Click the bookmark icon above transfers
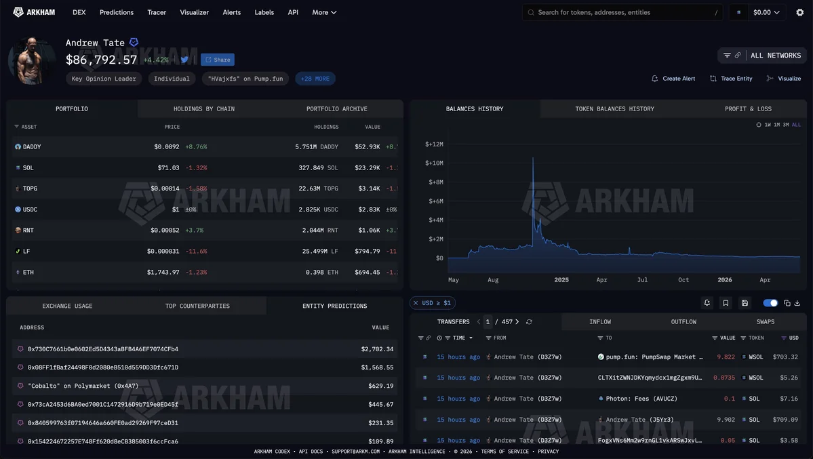Viewport: 813px width, 459px height. tap(726, 303)
